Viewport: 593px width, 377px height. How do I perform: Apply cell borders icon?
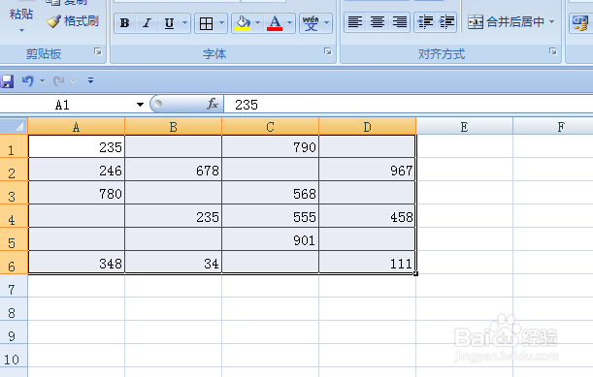(x=206, y=23)
